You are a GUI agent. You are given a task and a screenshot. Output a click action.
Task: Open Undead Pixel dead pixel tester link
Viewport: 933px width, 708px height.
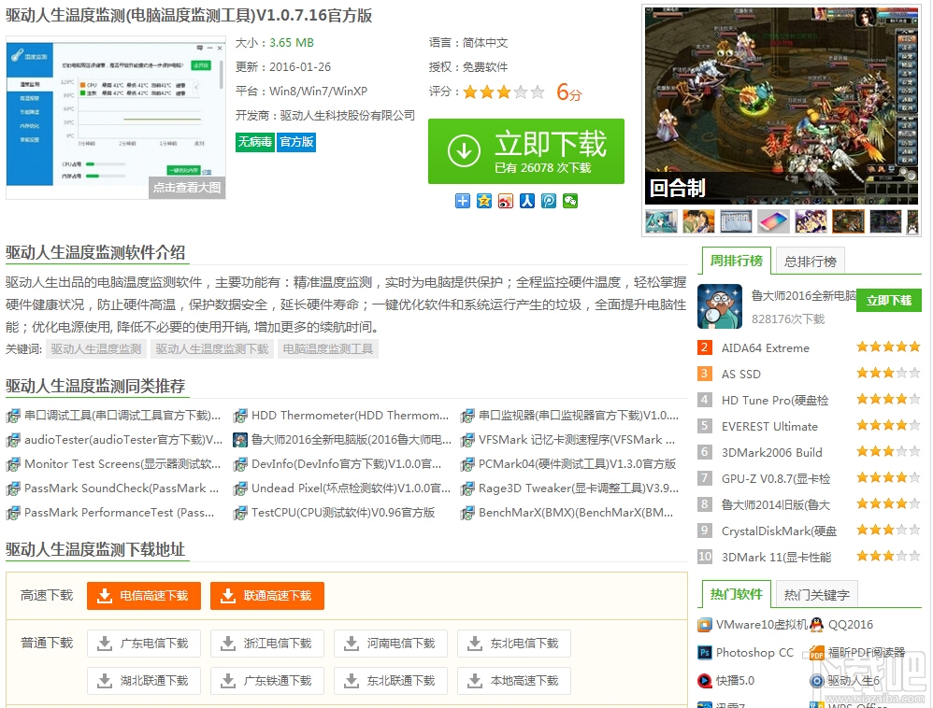(x=351, y=489)
